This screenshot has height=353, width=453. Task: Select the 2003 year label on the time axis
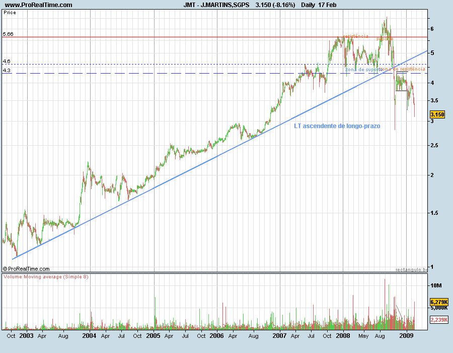pos(26,336)
